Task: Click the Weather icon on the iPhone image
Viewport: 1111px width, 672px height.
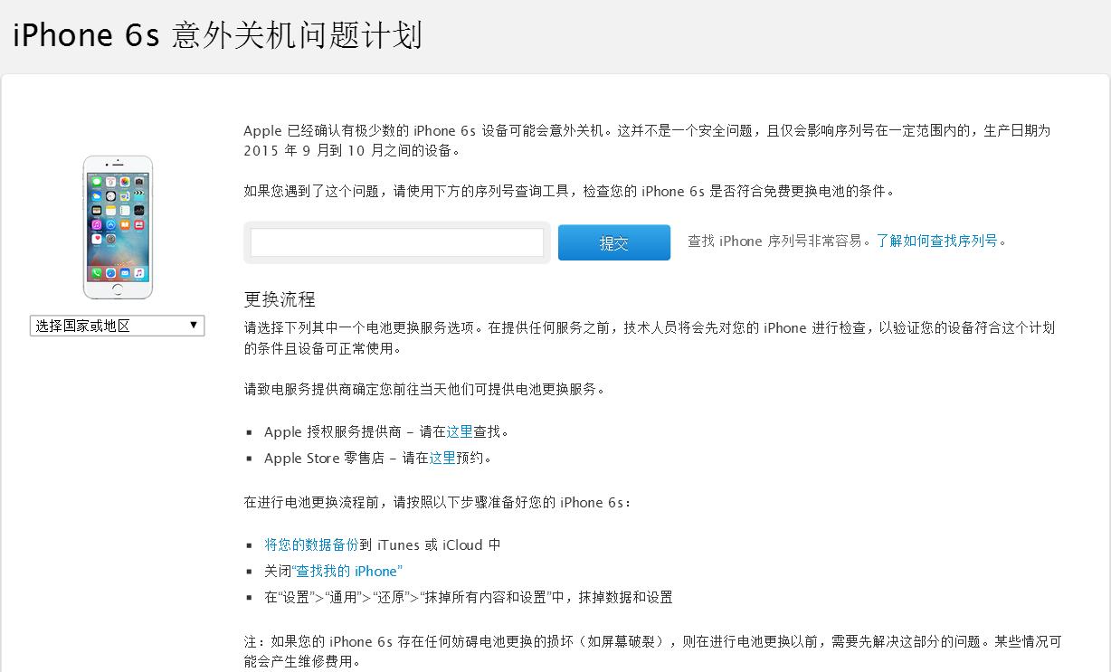Action: tap(97, 196)
